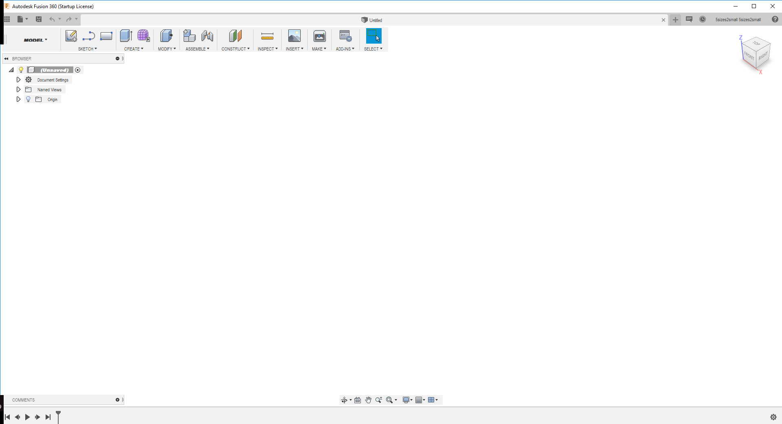Open the MODIFY menu
The width and height of the screenshot is (782, 424).
(x=167, y=49)
